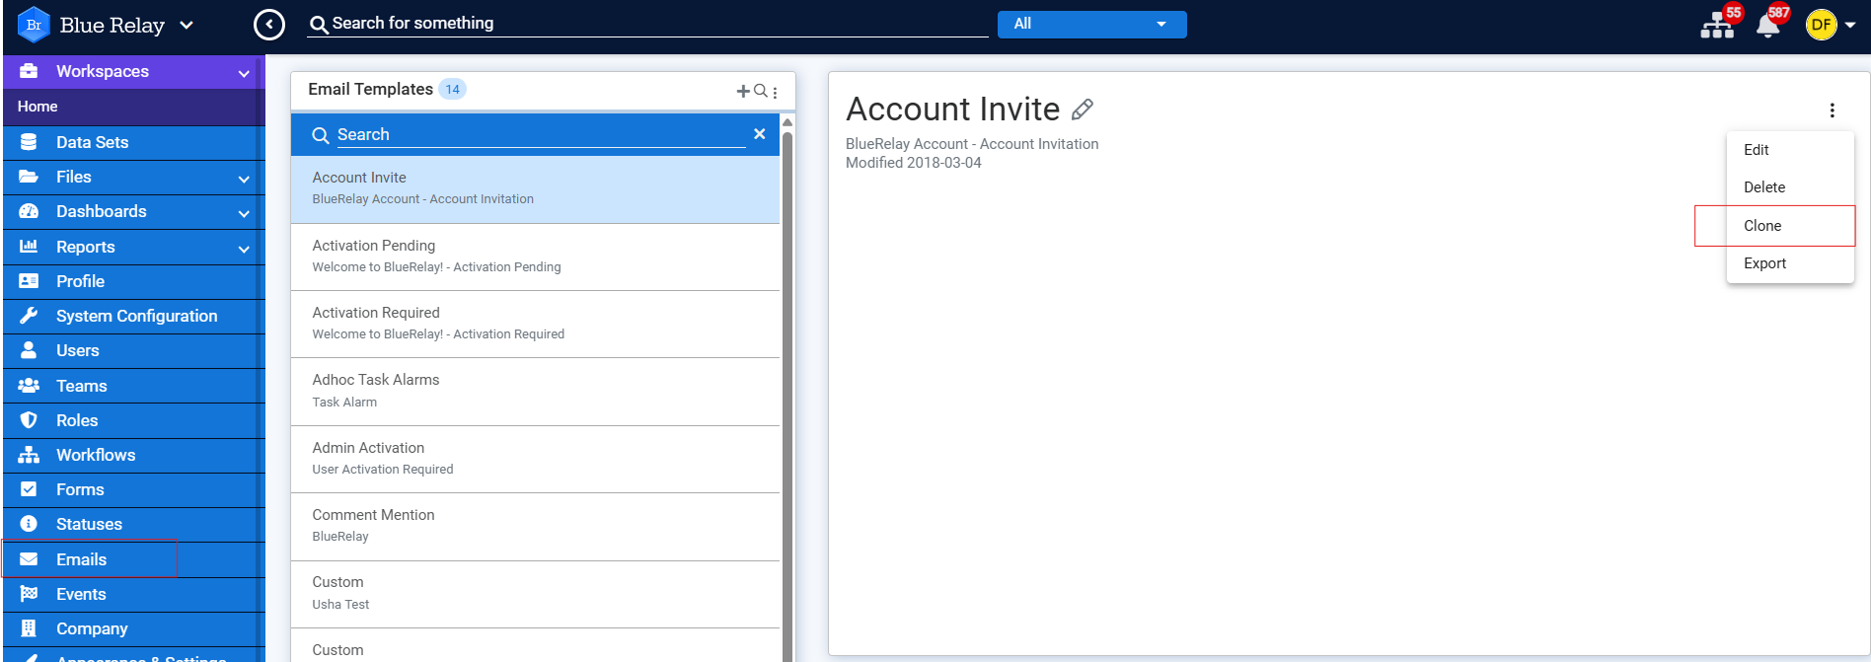Click detail panel three-dot menu
This screenshot has width=1871, height=662.
click(x=1833, y=110)
